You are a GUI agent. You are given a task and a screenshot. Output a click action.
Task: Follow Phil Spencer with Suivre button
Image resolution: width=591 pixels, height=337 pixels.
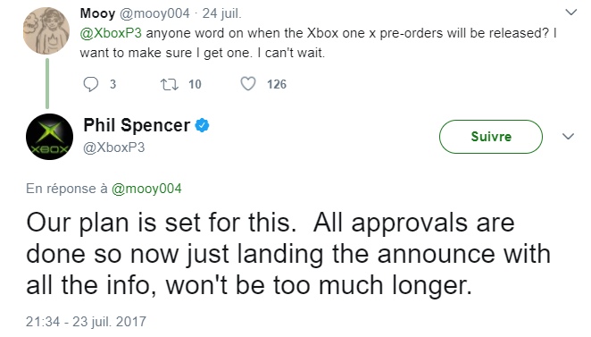pyautogui.click(x=491, y=137)
